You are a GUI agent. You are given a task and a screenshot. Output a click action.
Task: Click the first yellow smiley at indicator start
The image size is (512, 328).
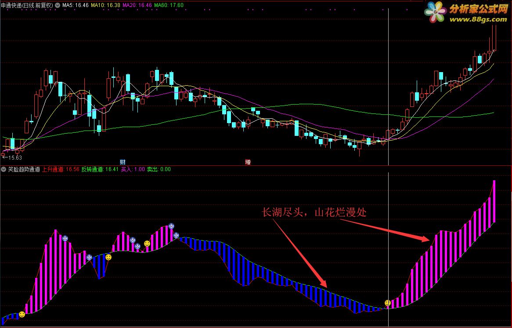tap(22, 314)
